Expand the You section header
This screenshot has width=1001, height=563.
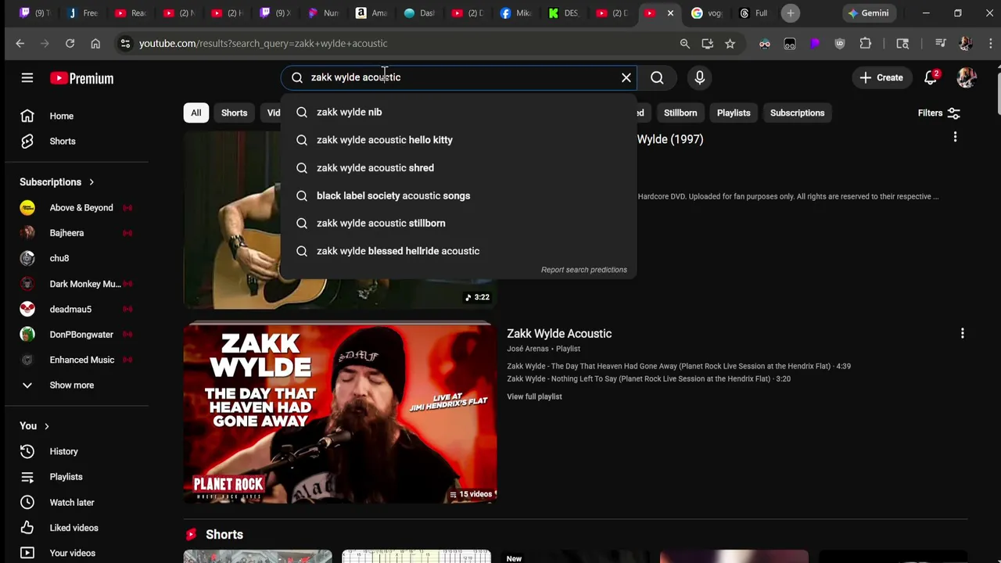coord(35,426)
